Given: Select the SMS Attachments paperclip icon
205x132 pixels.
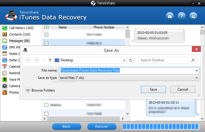Looking at the screenshot, I should pos(5,47).
